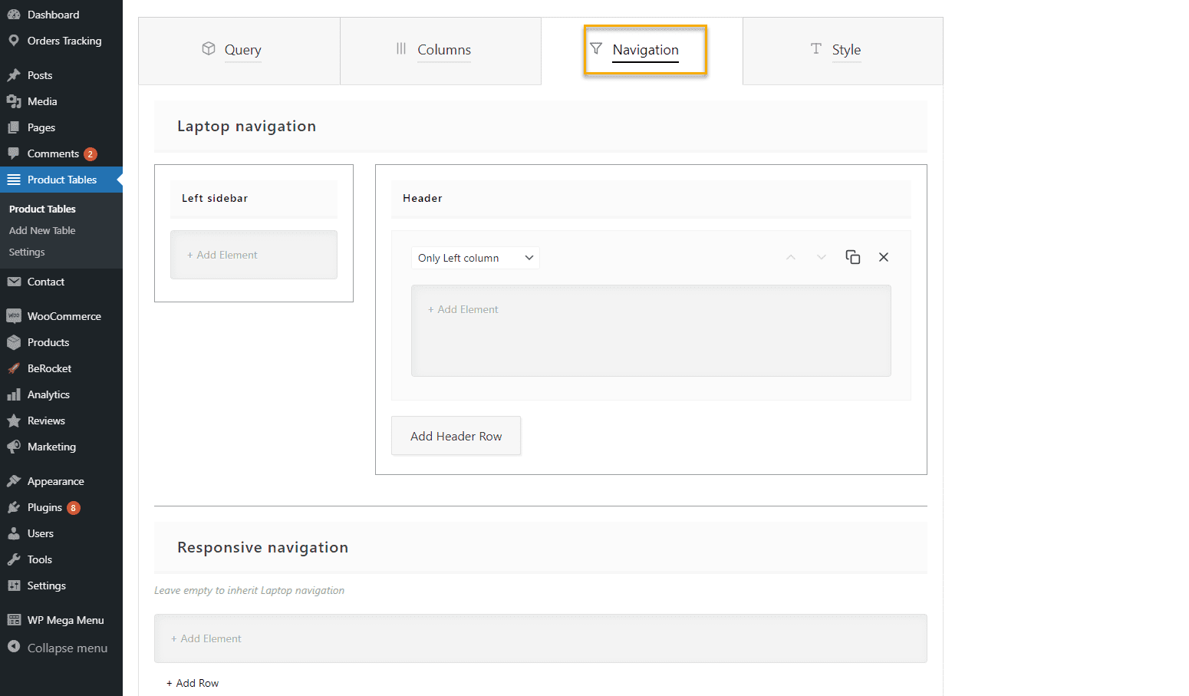Click the Header section label
Screen dimensions: 1189x696
[423, 198]
